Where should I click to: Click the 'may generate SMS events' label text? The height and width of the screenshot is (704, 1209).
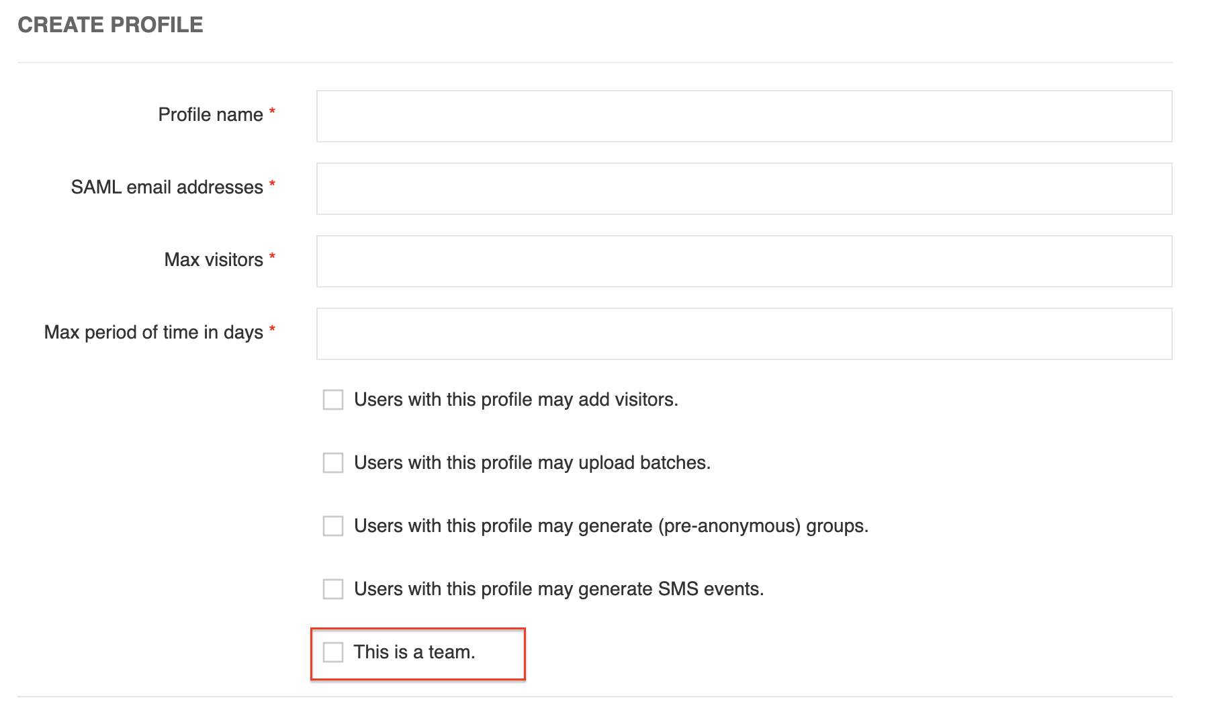point(559,589)
